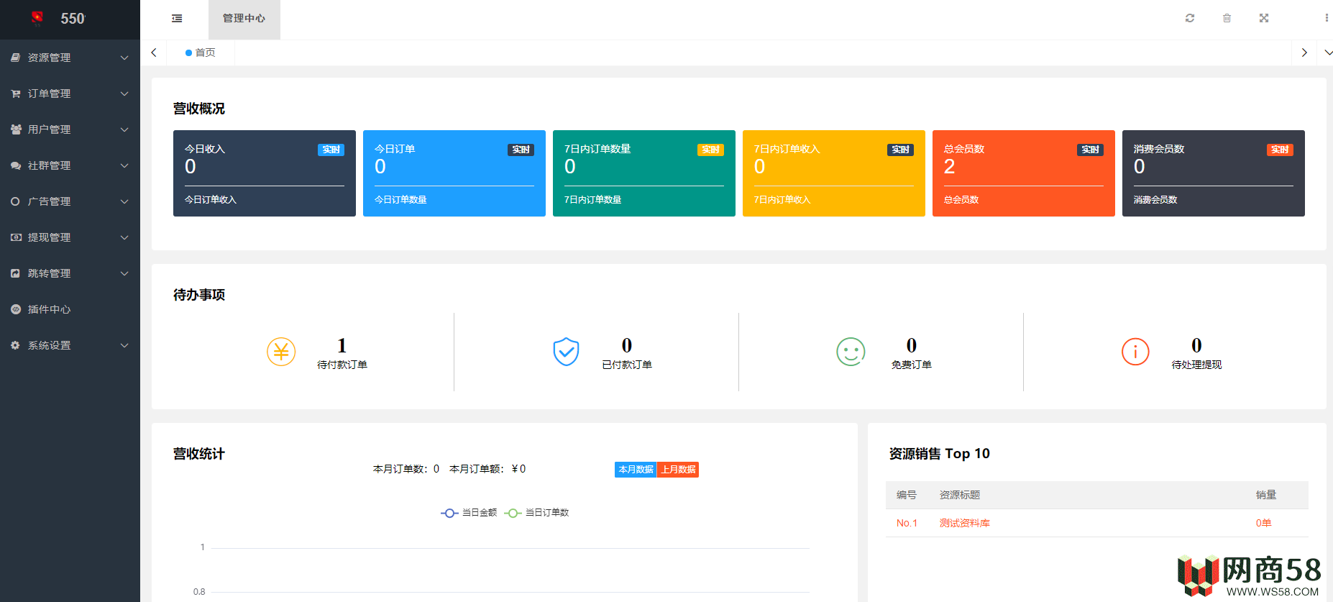
Task: Collapse the sidebar with the menu toggle icon
Action: pyautogui.click(x=177, y=18)
